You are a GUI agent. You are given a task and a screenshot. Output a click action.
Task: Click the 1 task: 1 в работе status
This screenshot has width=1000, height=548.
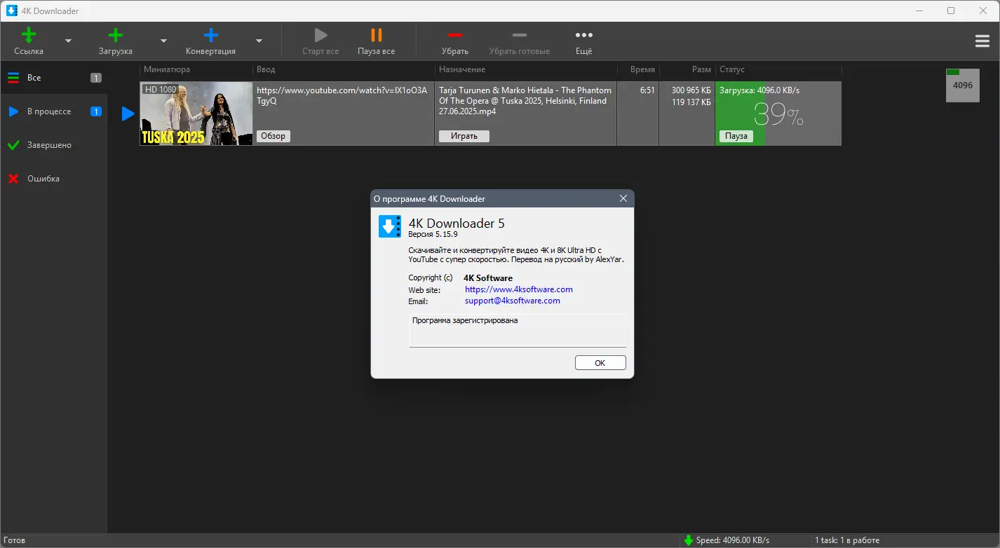[847, 540]
